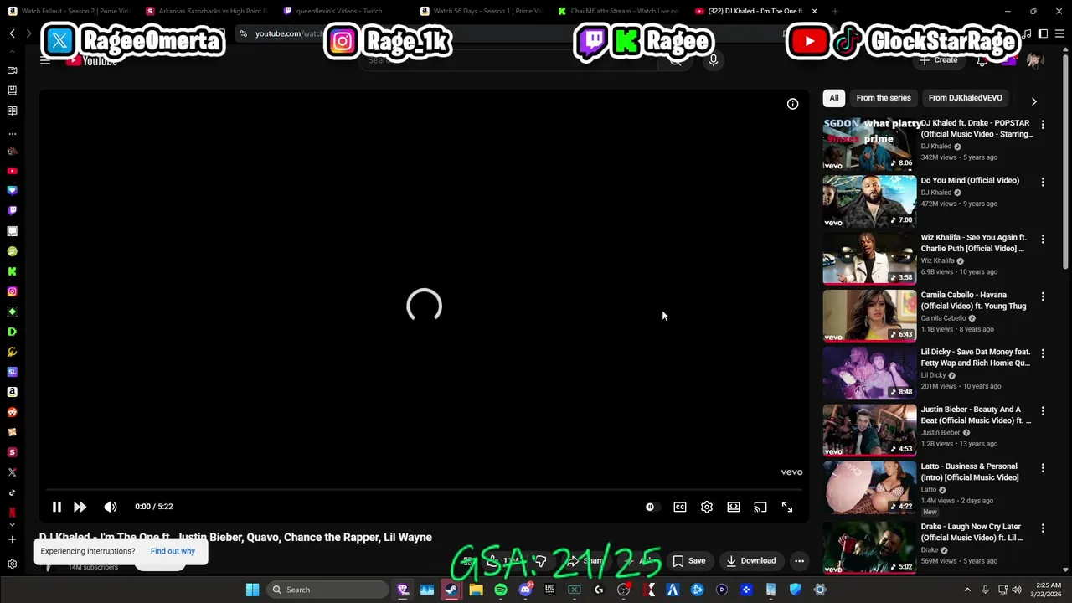The height and width of the screenshot is (603, 1072).
Task: Add a site to browser sidebar
Action: (x=12, y=540)
